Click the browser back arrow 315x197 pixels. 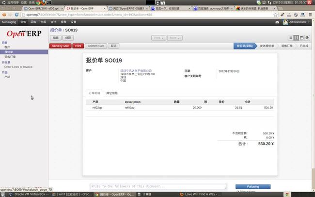4,15
